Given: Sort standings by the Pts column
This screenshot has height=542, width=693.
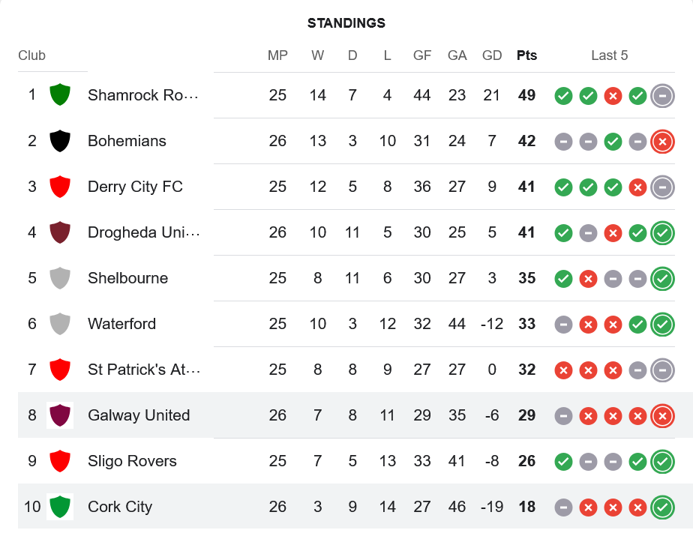Looking at the screenshot, I should click(526, 55).
